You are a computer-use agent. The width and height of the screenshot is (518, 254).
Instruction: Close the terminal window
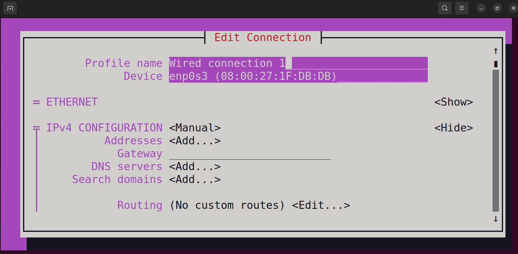point(513,8)
